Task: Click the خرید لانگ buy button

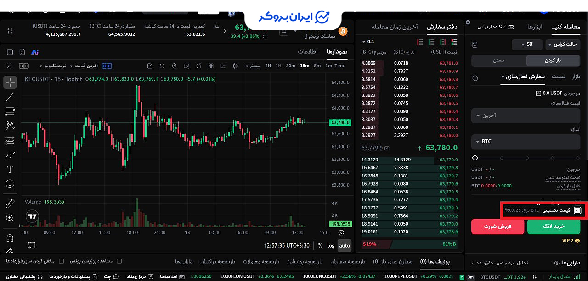Action: (x=554, y=226)
